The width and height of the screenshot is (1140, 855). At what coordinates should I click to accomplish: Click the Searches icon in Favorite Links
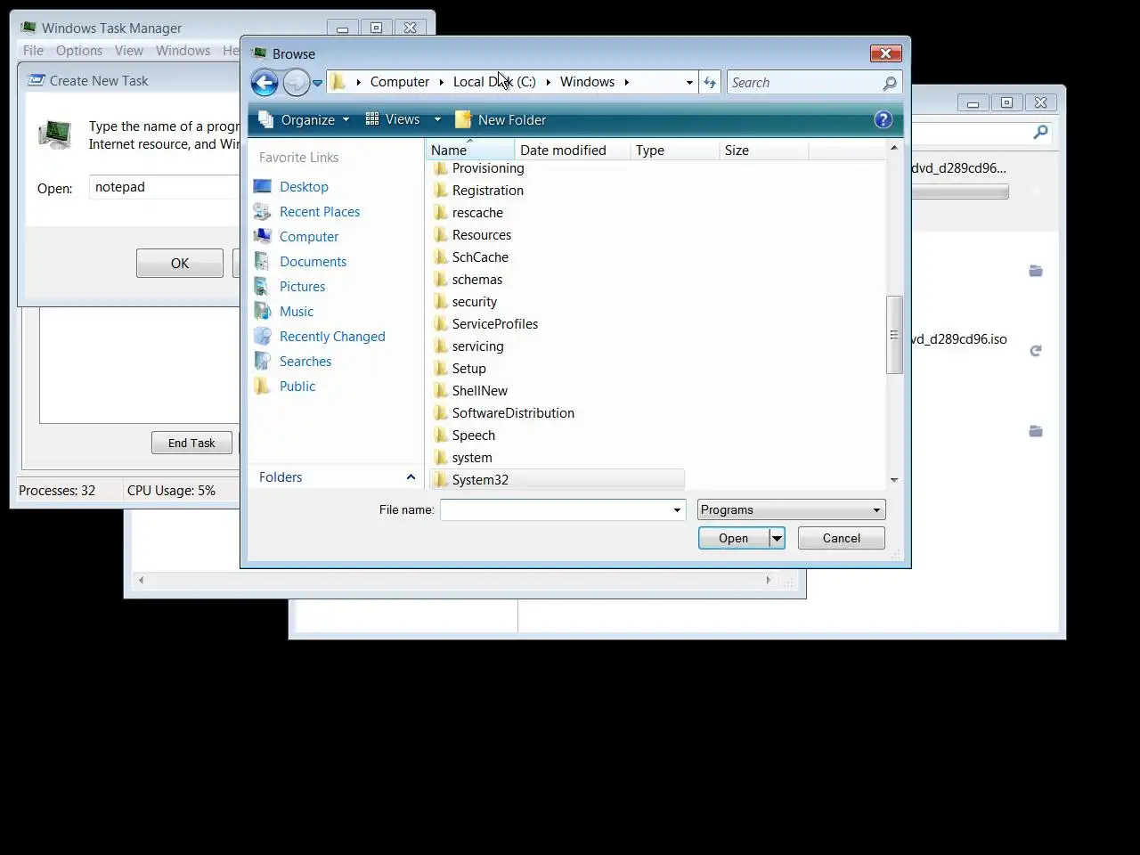pyautogui.click(x=263, y=361)
